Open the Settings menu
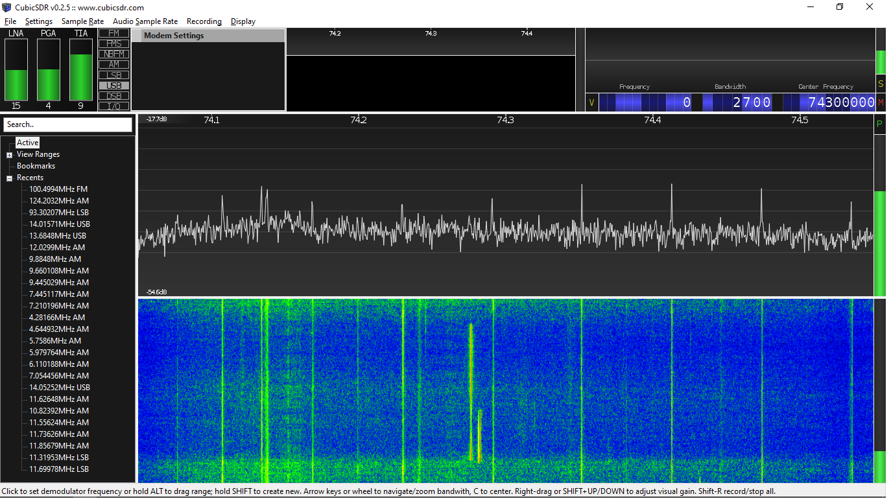The height and width of the screenshot is (503, 891). (39, 21)
